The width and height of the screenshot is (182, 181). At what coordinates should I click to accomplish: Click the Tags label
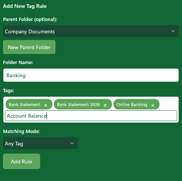point(9,91)
